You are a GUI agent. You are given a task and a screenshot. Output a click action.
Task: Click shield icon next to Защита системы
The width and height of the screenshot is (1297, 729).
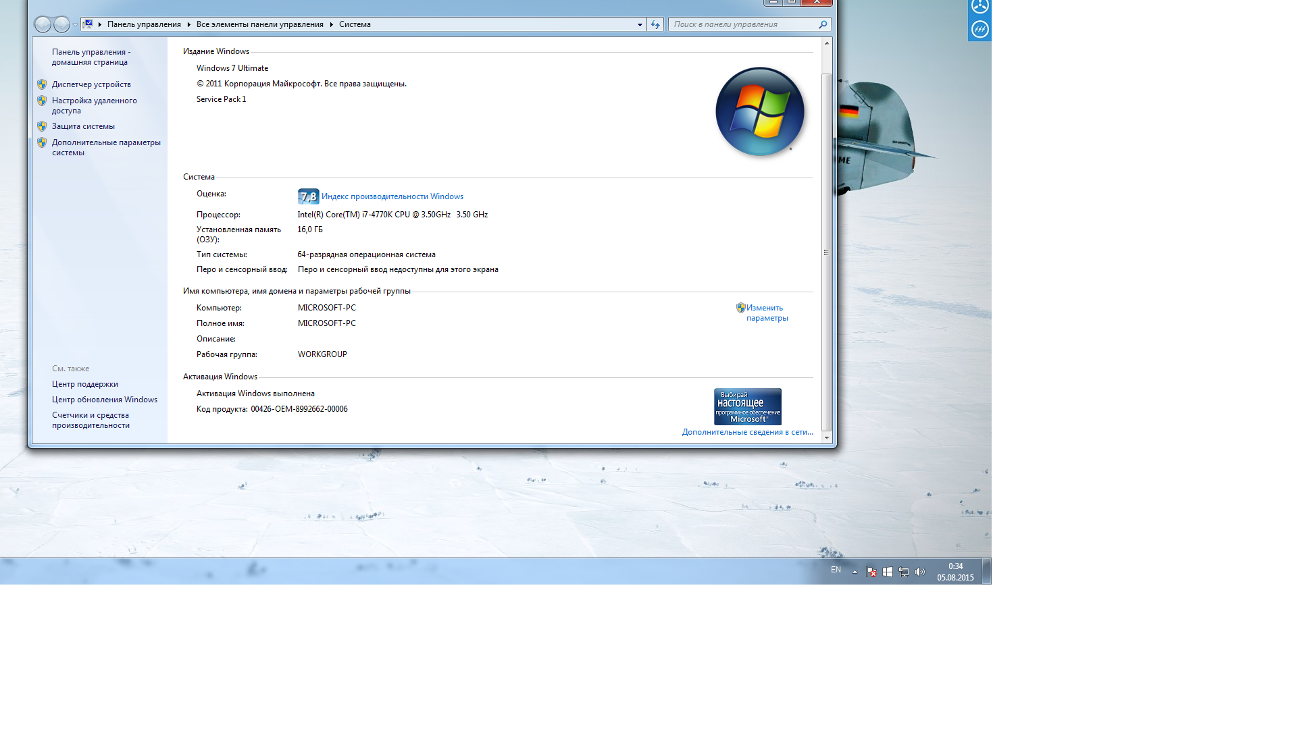(42, 126)
